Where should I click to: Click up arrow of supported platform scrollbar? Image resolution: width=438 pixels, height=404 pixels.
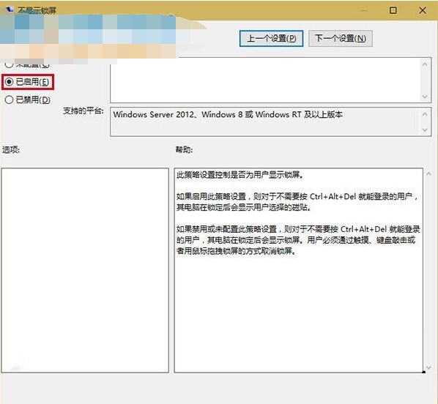pos(425,114)
